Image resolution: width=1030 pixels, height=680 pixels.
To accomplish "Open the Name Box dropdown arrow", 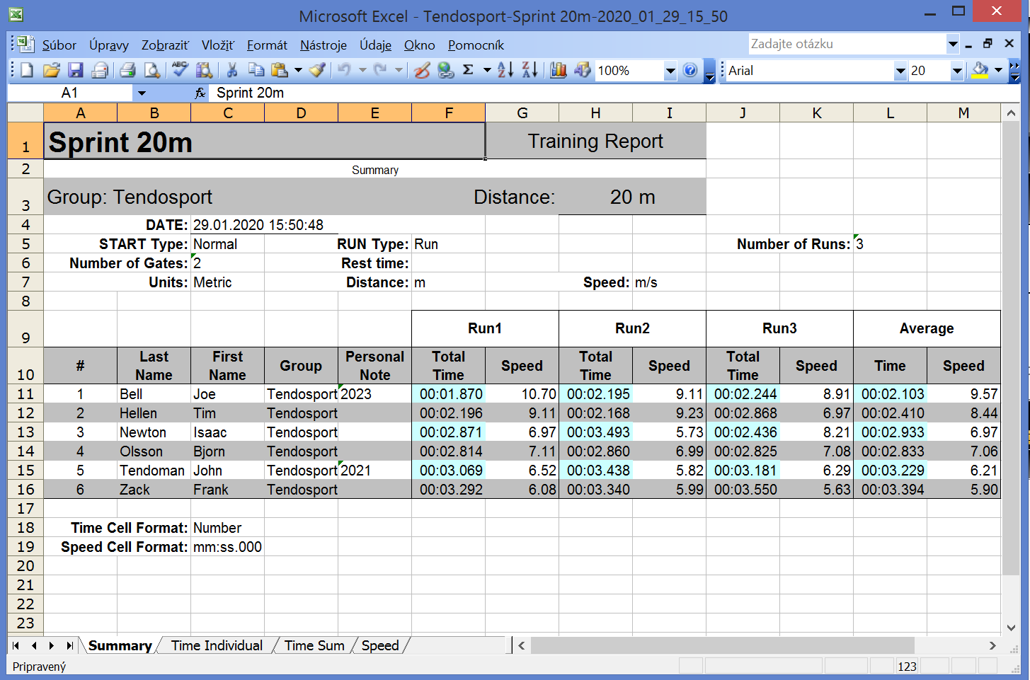I will click(142, 93).
